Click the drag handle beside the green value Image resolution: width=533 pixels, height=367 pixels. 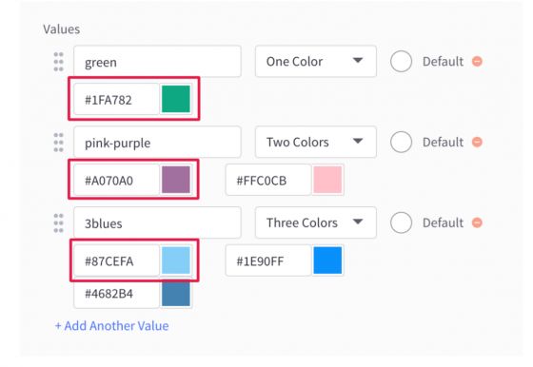58,62
